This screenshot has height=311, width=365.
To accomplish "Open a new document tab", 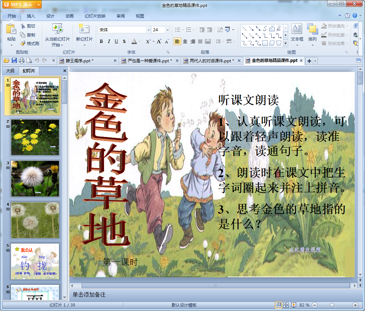I will [309, 61].
